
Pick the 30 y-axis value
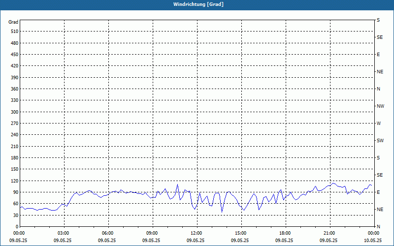click(16, 215)
